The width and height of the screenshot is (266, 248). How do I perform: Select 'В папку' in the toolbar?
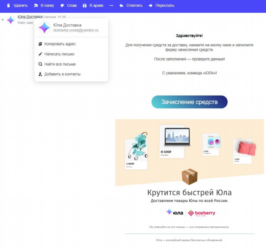click(x=47, y=6)
